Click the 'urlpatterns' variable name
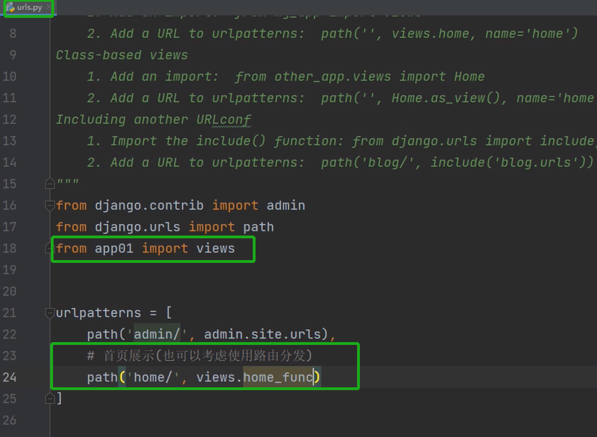597x437 pixels. tap(98, 313)
